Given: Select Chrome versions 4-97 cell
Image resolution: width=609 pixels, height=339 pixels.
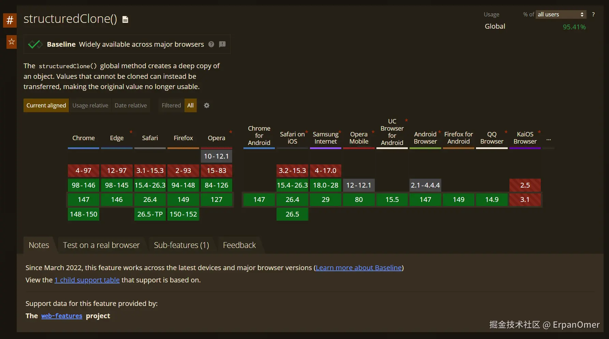Looking at the screenshot, I should [84, 171].
